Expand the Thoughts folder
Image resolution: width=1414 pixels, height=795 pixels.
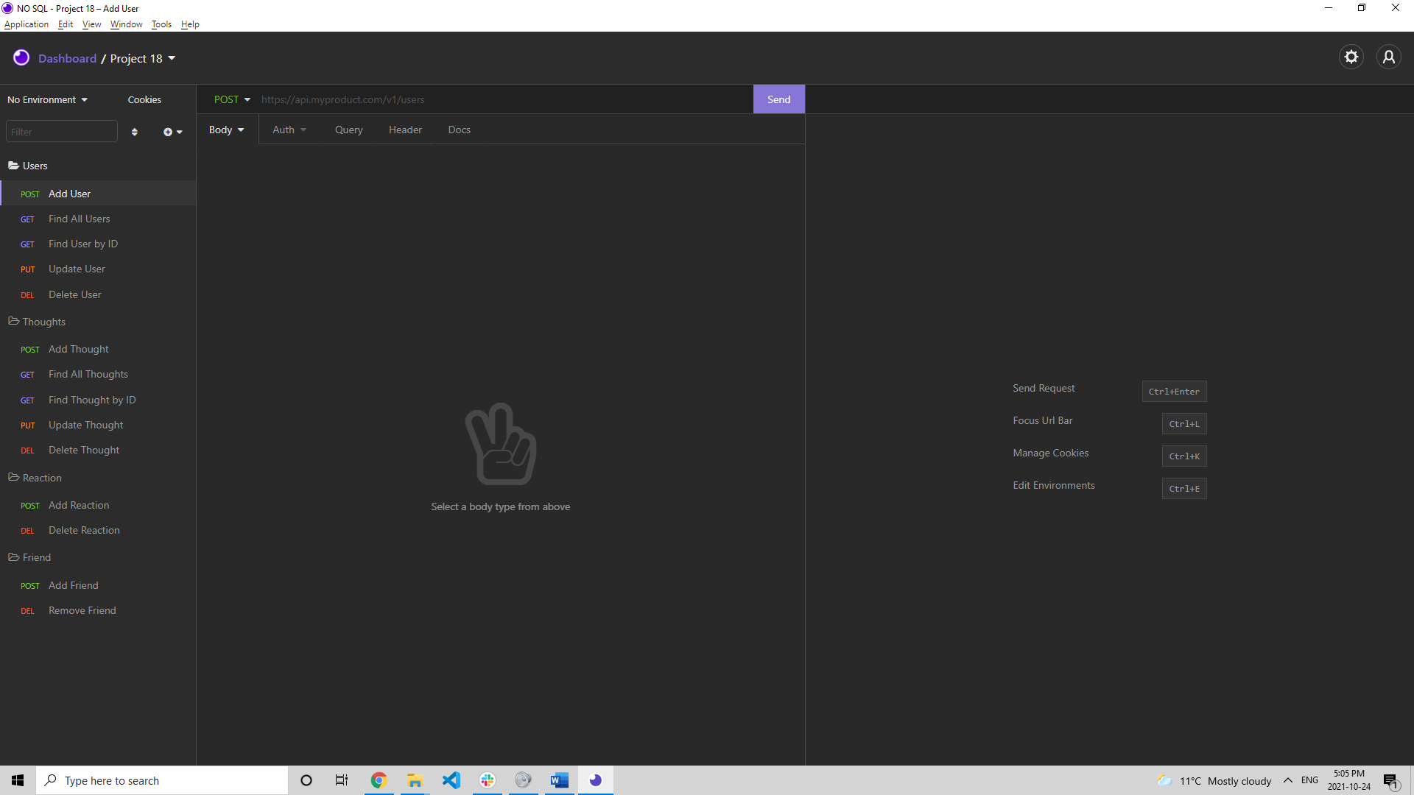pyautogui.click(x=43, y=322)
